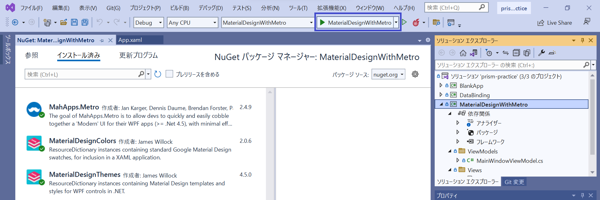Open the startup project MaterialDesignWithMetro dropdown
This screenshot has width=600, height=200.
(311, 22)
